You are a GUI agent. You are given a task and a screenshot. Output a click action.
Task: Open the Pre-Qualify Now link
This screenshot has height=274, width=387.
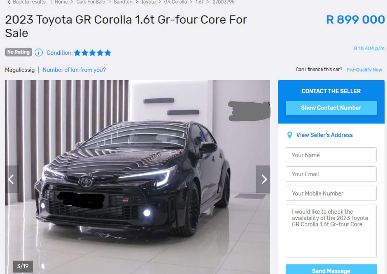tap(364, 70)
